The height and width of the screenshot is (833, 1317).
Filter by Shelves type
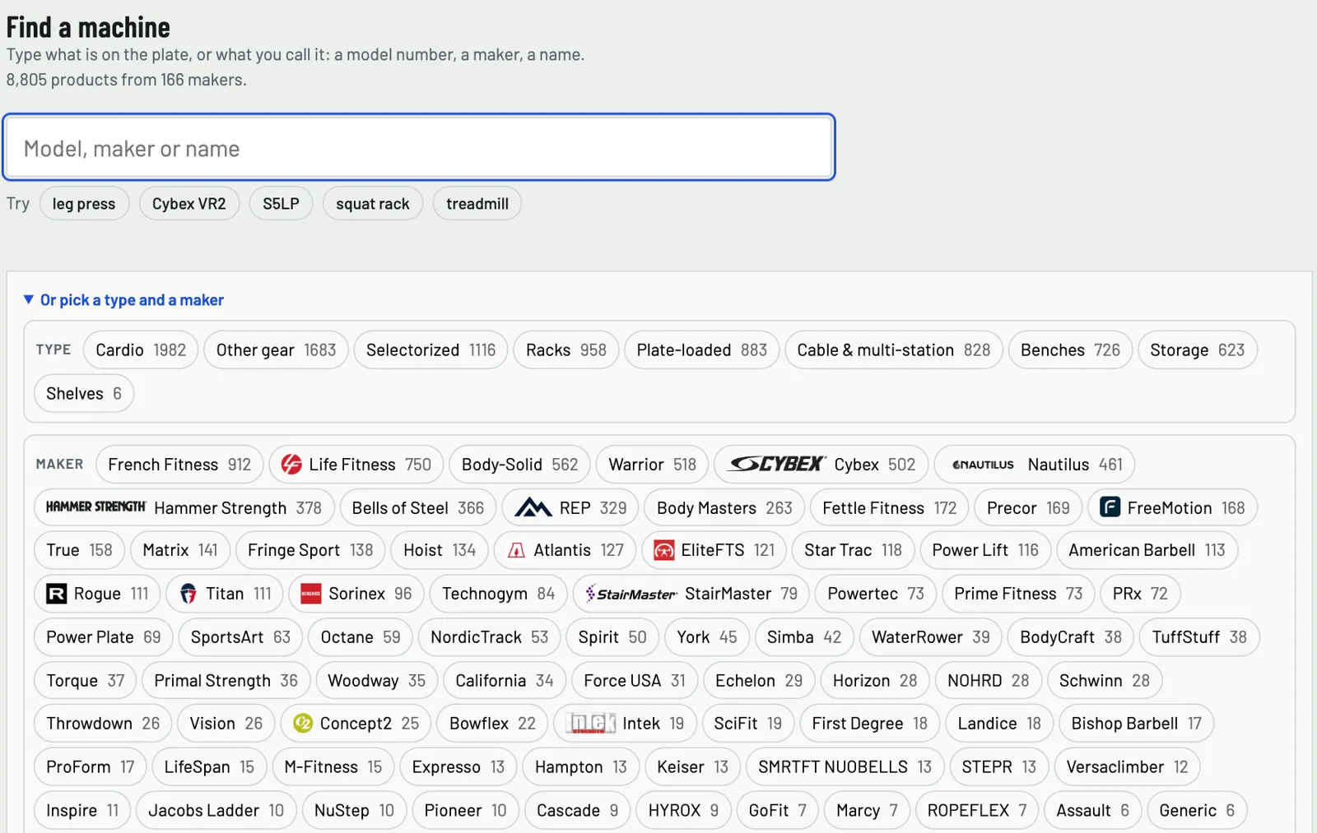[84, 394]
